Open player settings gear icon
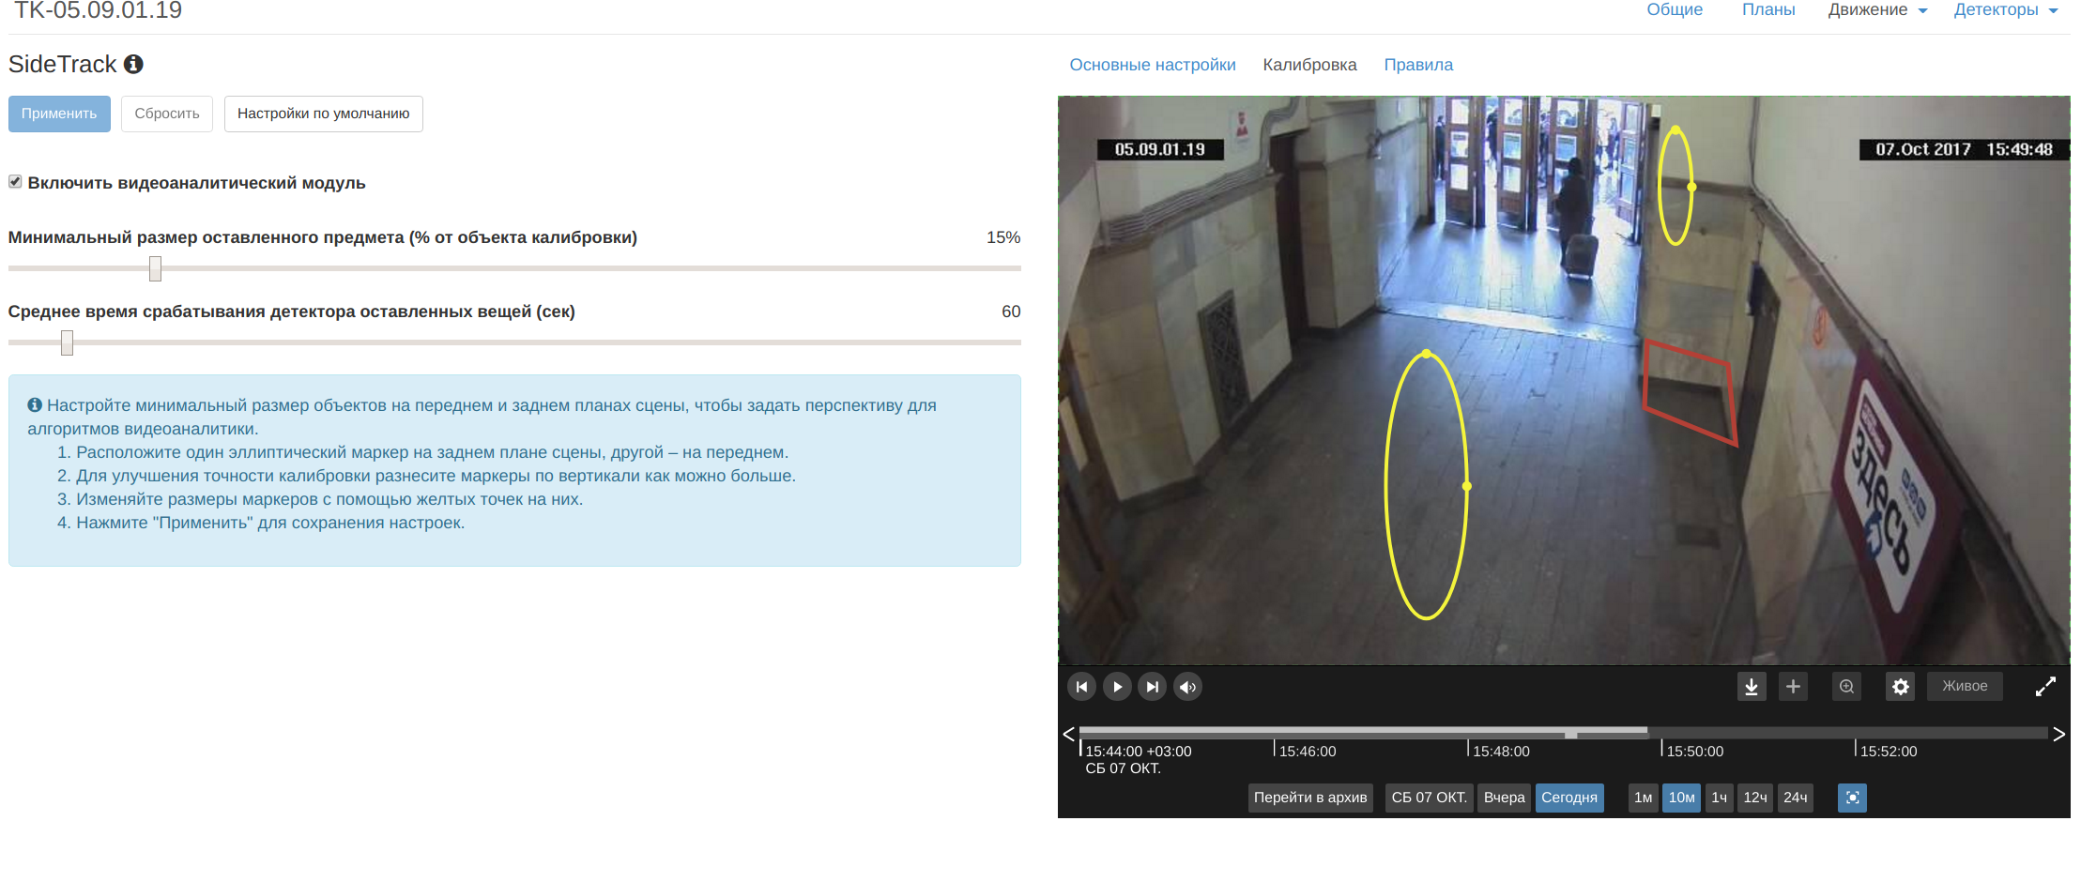This screenshot has height=882, width=2081. tap(1901, 687)
